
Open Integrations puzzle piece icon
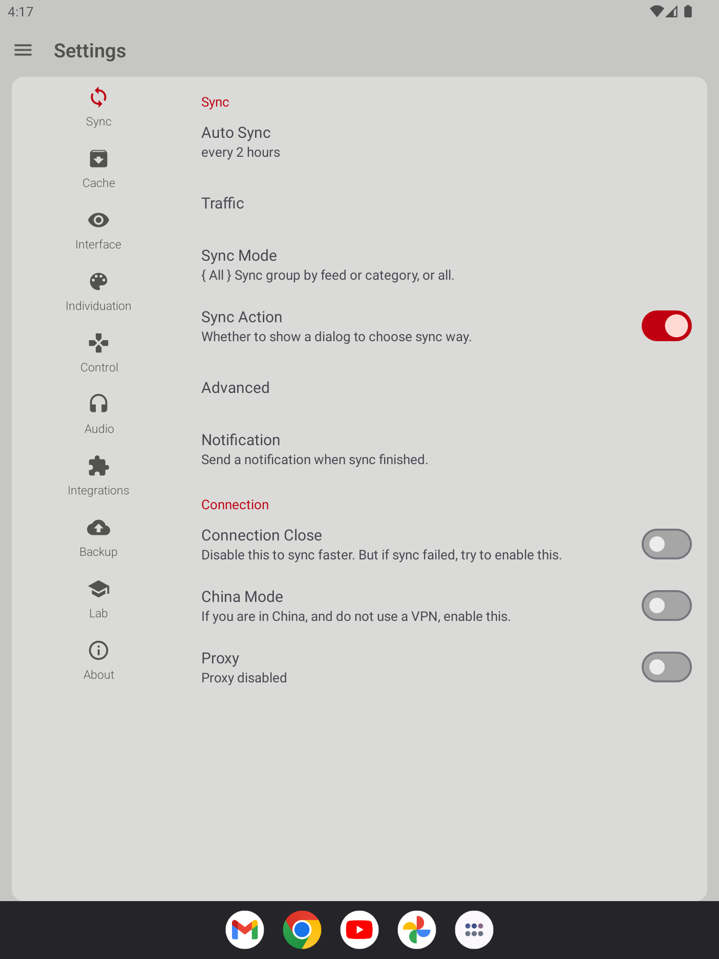[x=98, y=466]
